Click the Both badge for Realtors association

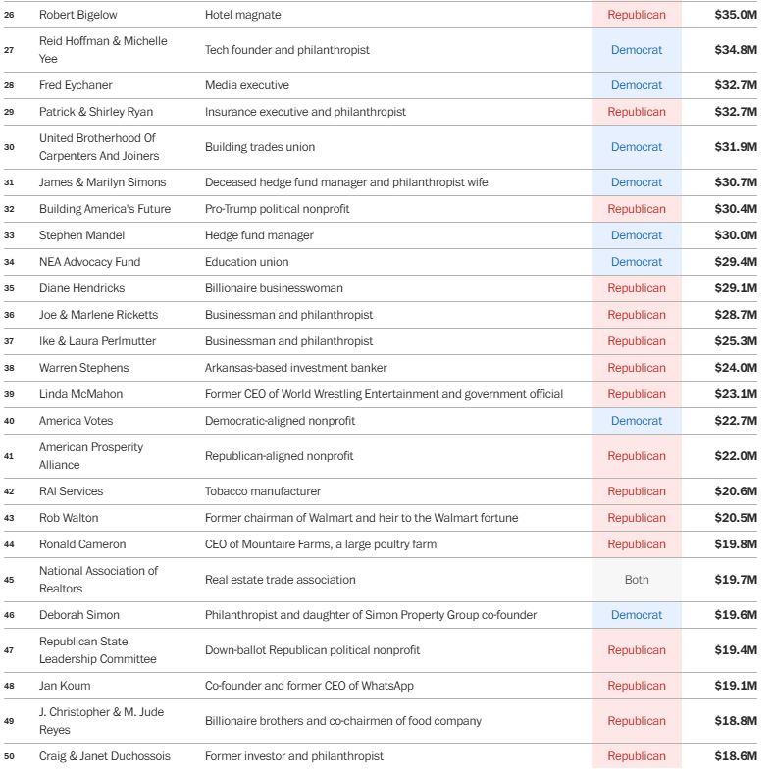(636, 580)
